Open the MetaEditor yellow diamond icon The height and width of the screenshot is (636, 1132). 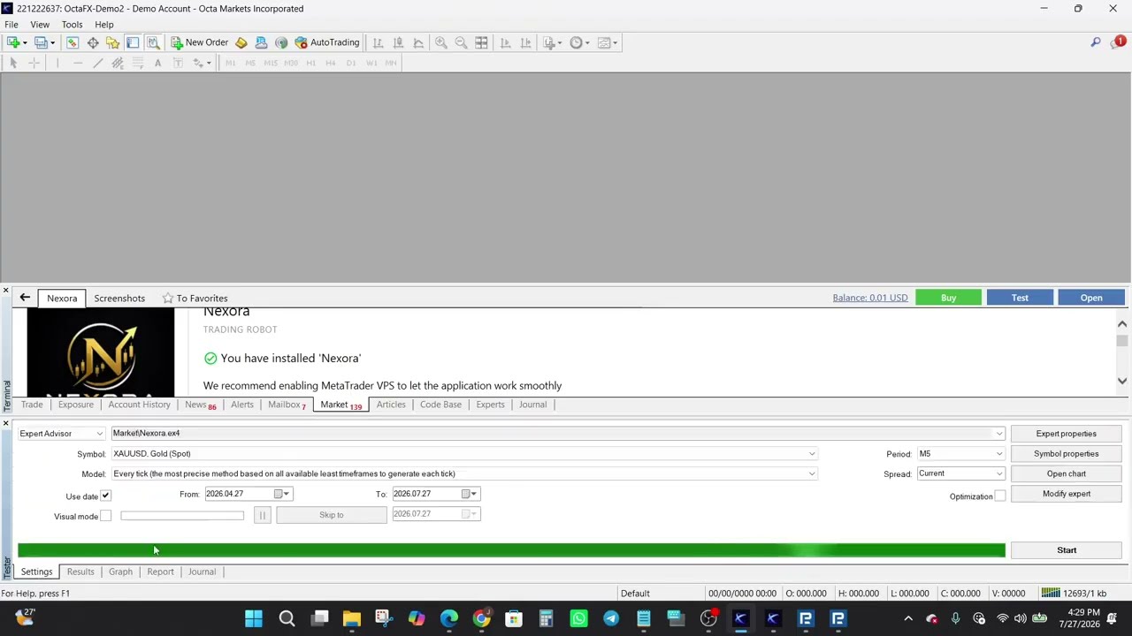coord(241,42)
